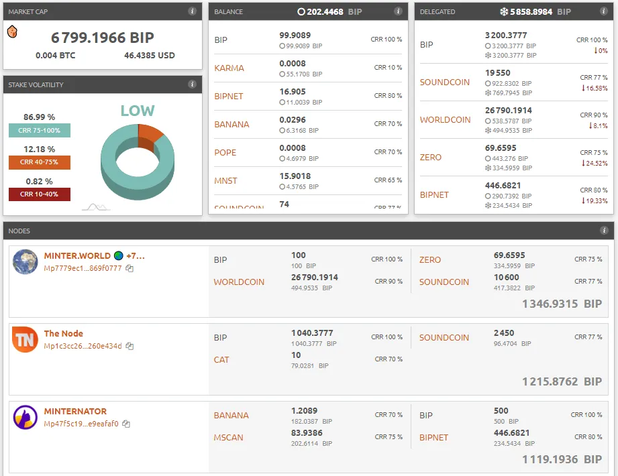
Task: Open ZERO in the Delegated panel
Action: [x=430, y=158]
